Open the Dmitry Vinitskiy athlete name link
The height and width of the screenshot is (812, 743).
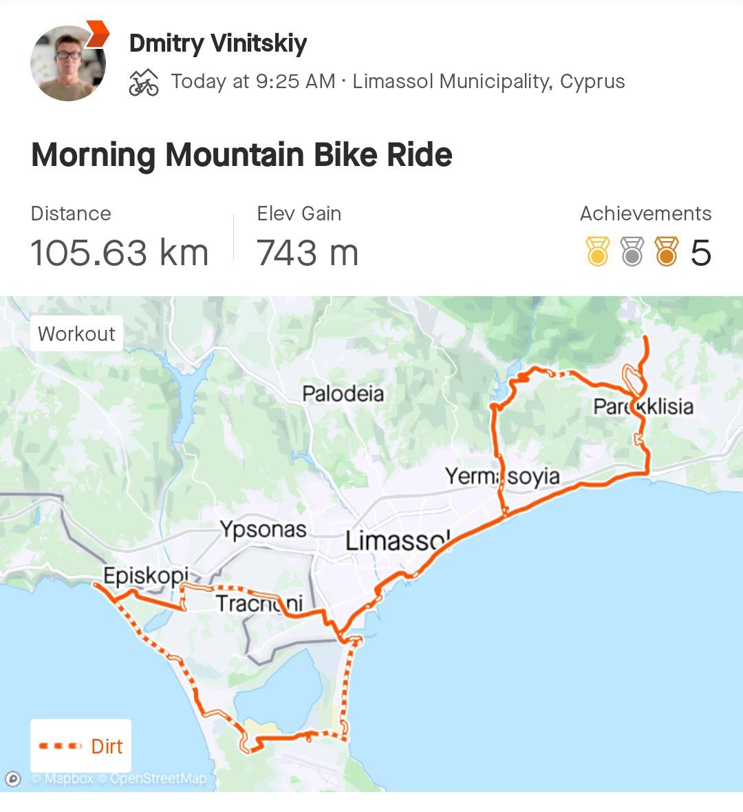[218, 43]
